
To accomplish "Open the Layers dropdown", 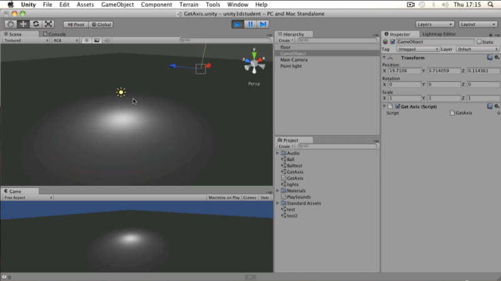I will (x=435, y=24).
